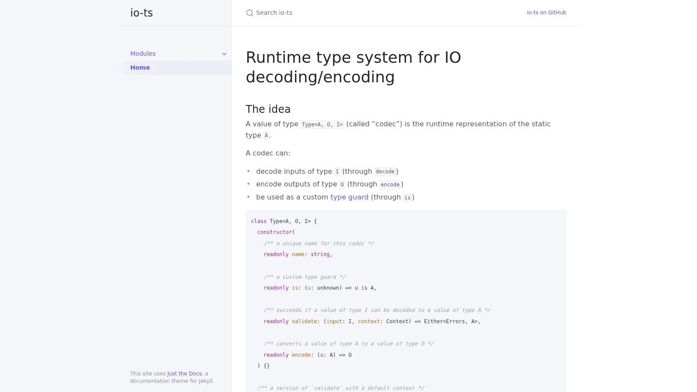Click the is inline code label
The image size is (697, 392).
[x=407, y=197]
